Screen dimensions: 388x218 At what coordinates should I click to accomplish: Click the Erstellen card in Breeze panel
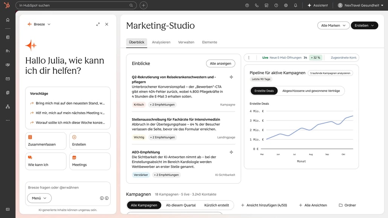[x=90, y=141]
